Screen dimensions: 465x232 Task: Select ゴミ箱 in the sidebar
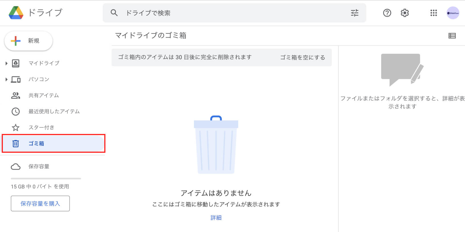[x=36, y=143]
